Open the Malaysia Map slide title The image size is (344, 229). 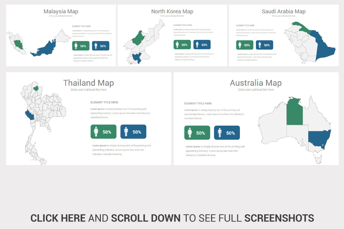[x=61, y=11]
